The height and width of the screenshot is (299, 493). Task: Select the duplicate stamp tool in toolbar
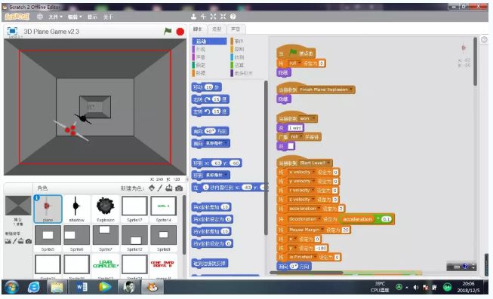pyautogui.click(x=194, y=17)
